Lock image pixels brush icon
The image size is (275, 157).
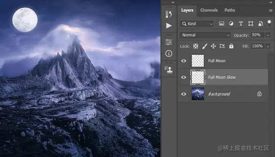(204, 46)
